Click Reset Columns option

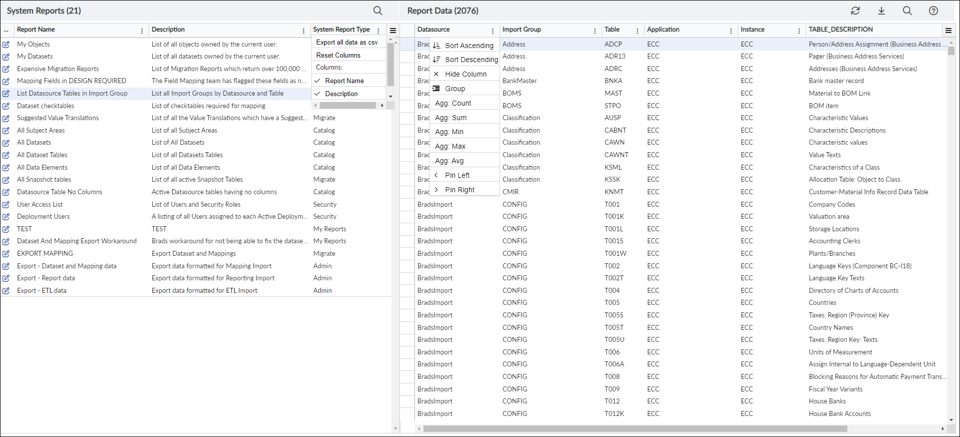click(x=349, y=55)
